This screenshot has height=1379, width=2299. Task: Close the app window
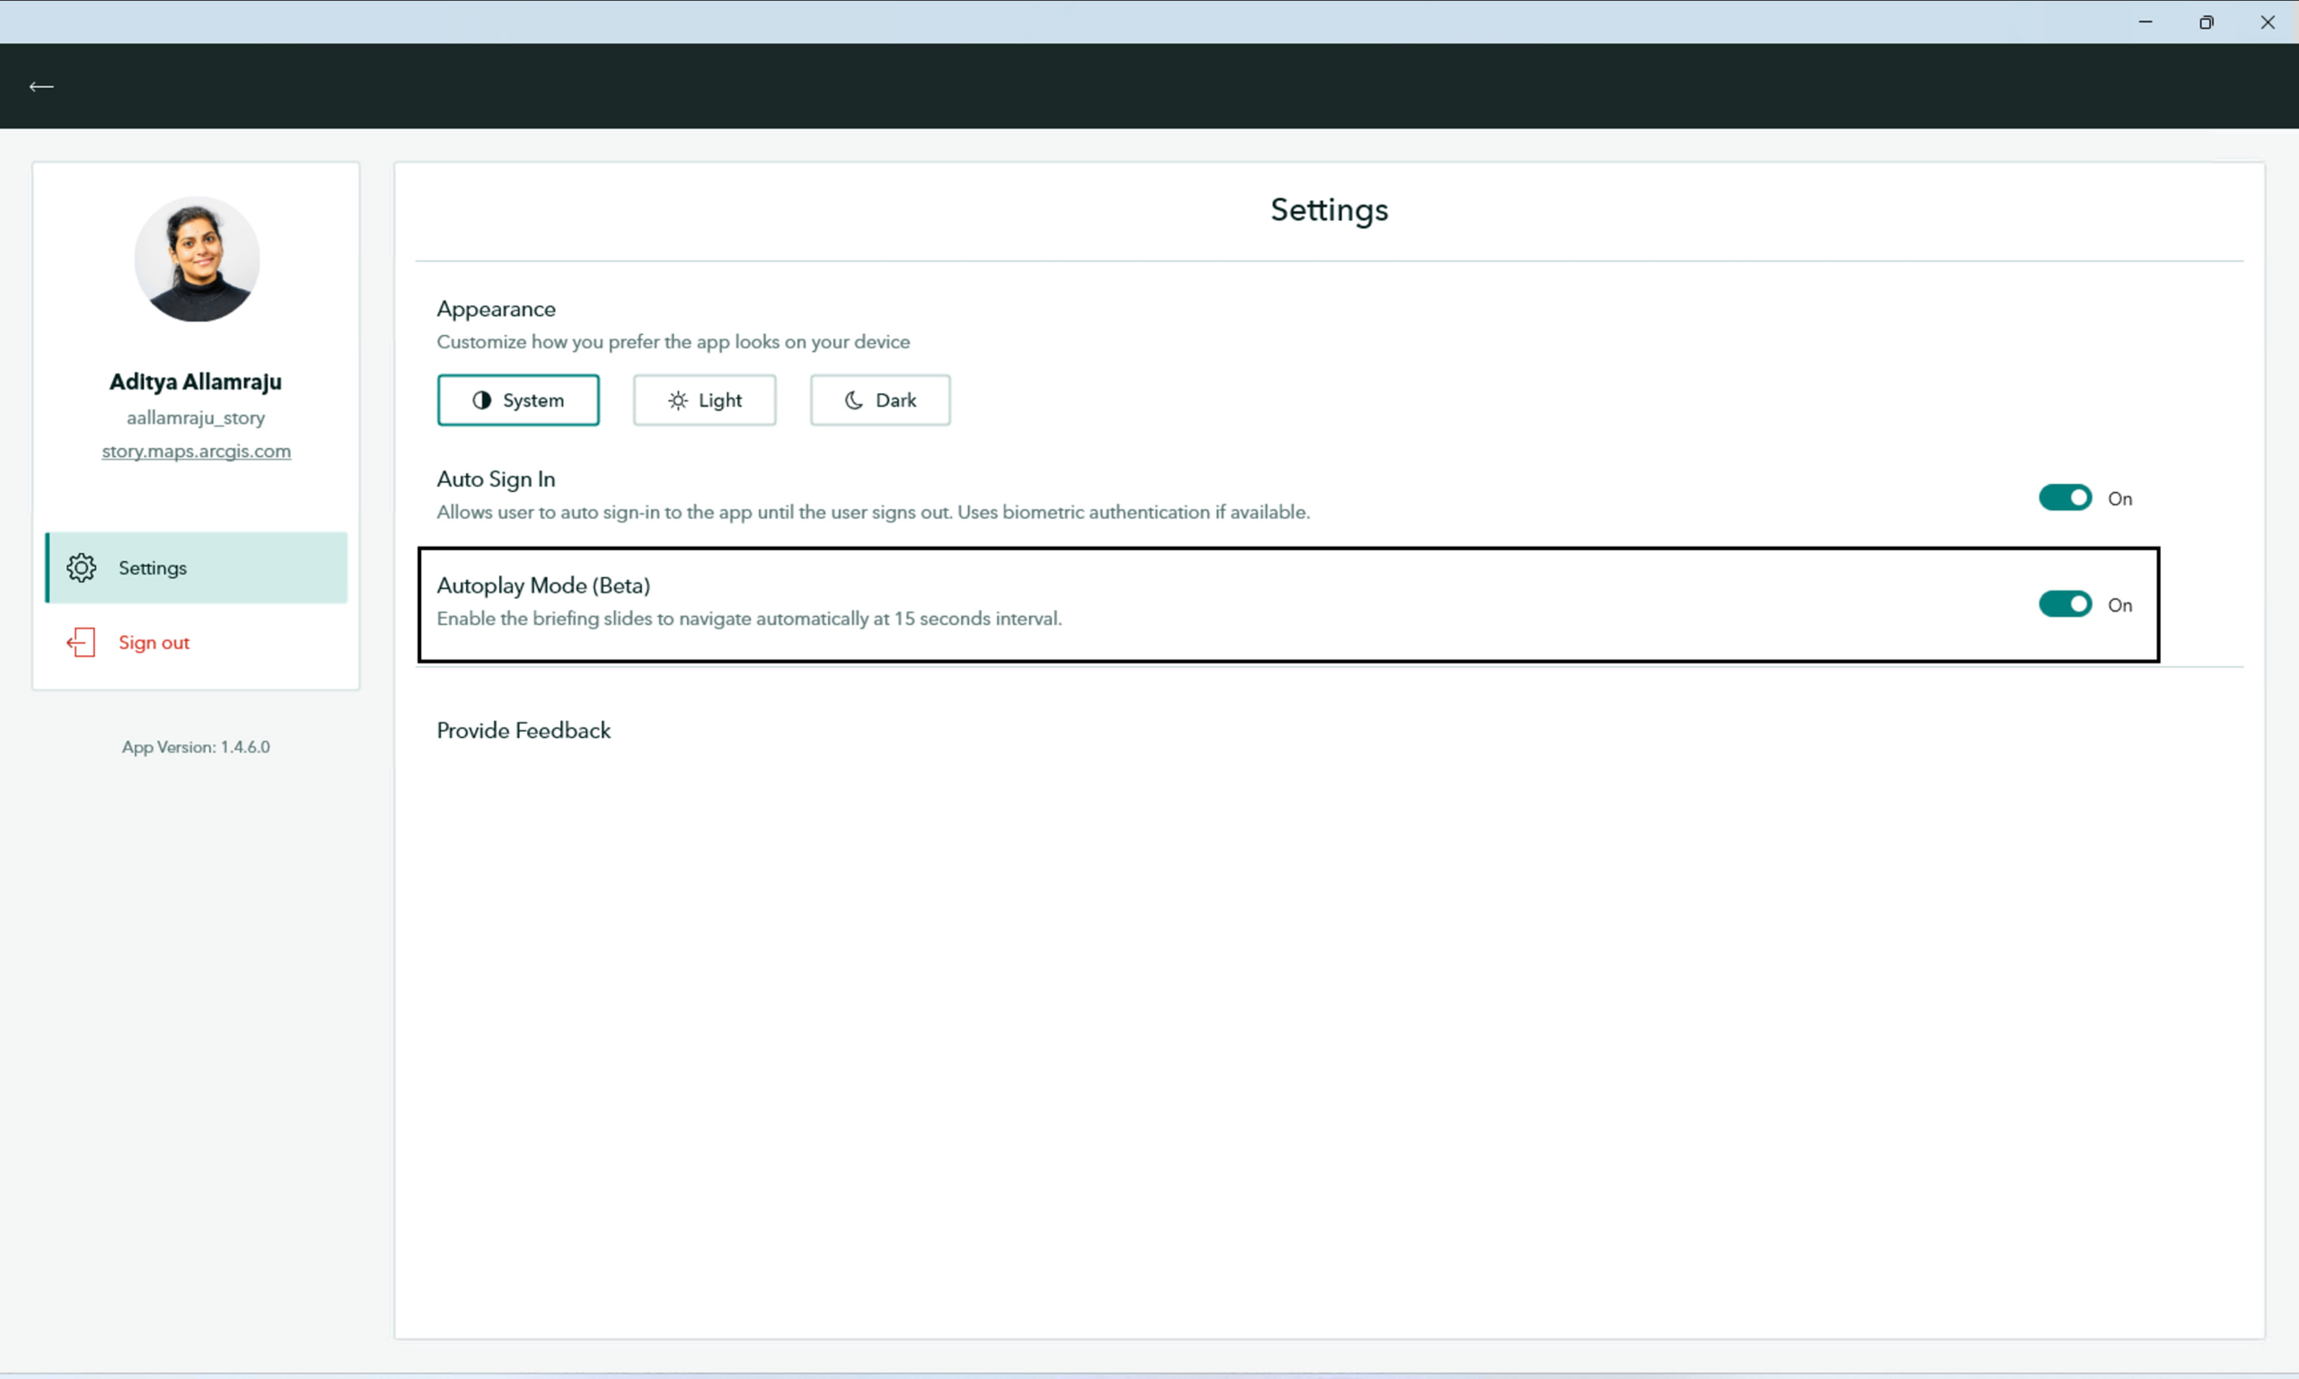[2268, 22]
